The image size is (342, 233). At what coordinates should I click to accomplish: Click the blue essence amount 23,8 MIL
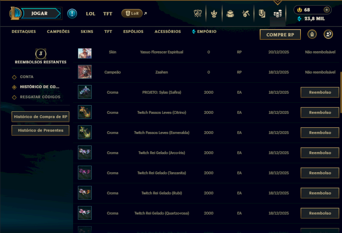tap(315, 18)
